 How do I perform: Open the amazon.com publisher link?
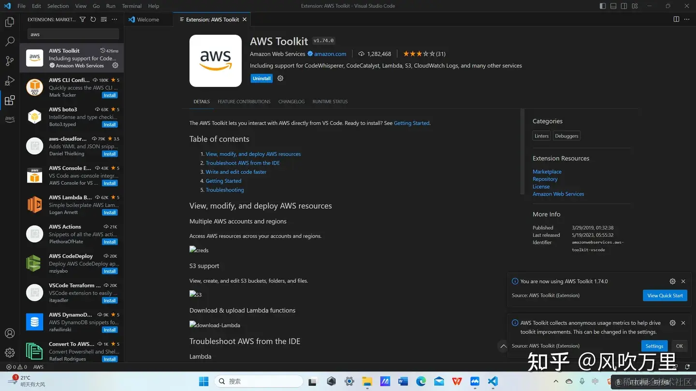330,54
